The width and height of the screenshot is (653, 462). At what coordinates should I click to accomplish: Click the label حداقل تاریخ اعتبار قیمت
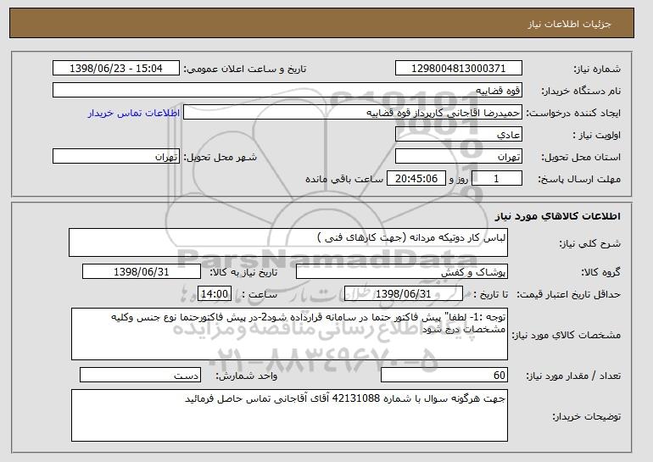(x=568, y=294)
